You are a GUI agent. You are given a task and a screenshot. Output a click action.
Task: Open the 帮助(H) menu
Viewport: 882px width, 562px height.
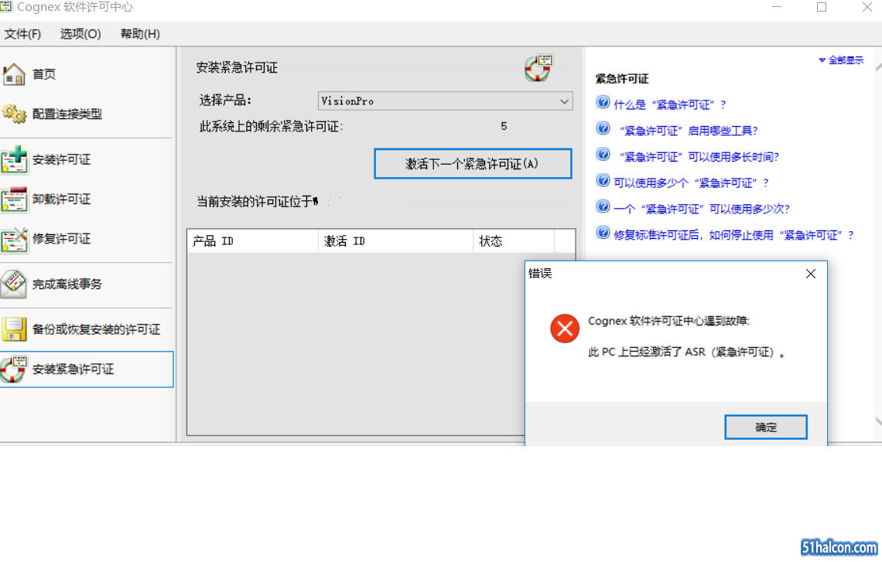pyautogui.click(x=140, y=34)
